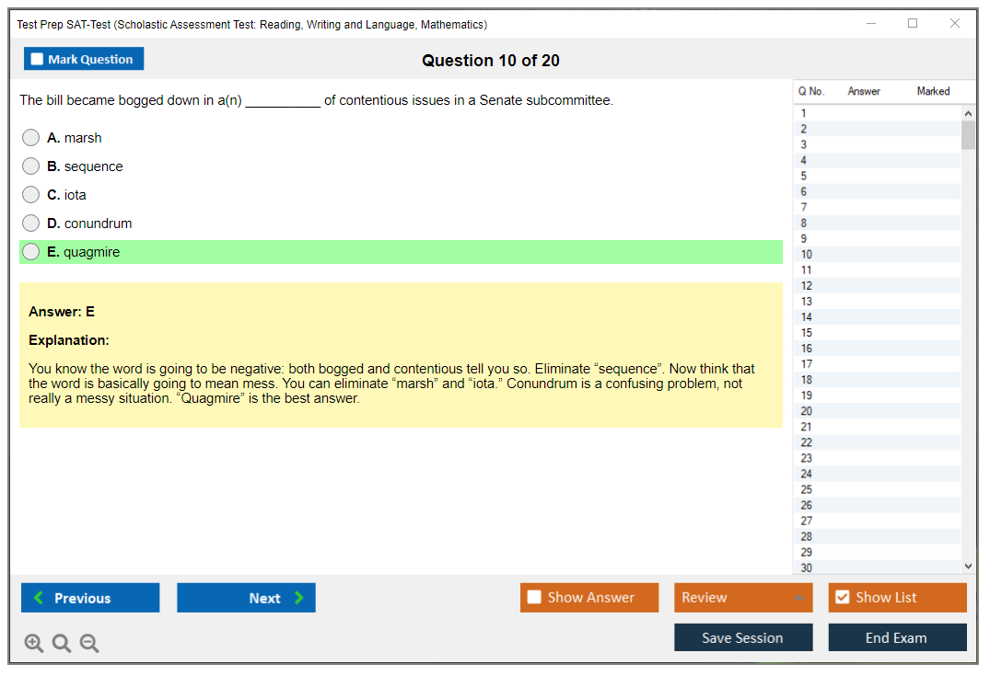
Task: Enable the Show Answer checkbox
Action: [534, 598]
